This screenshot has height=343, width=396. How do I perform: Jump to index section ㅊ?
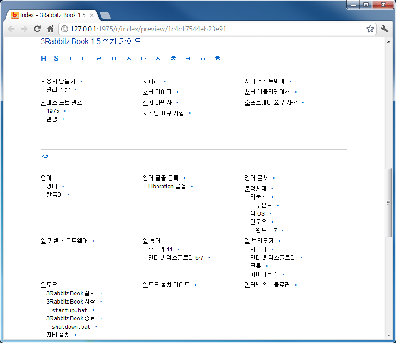[x=173, y=58]
